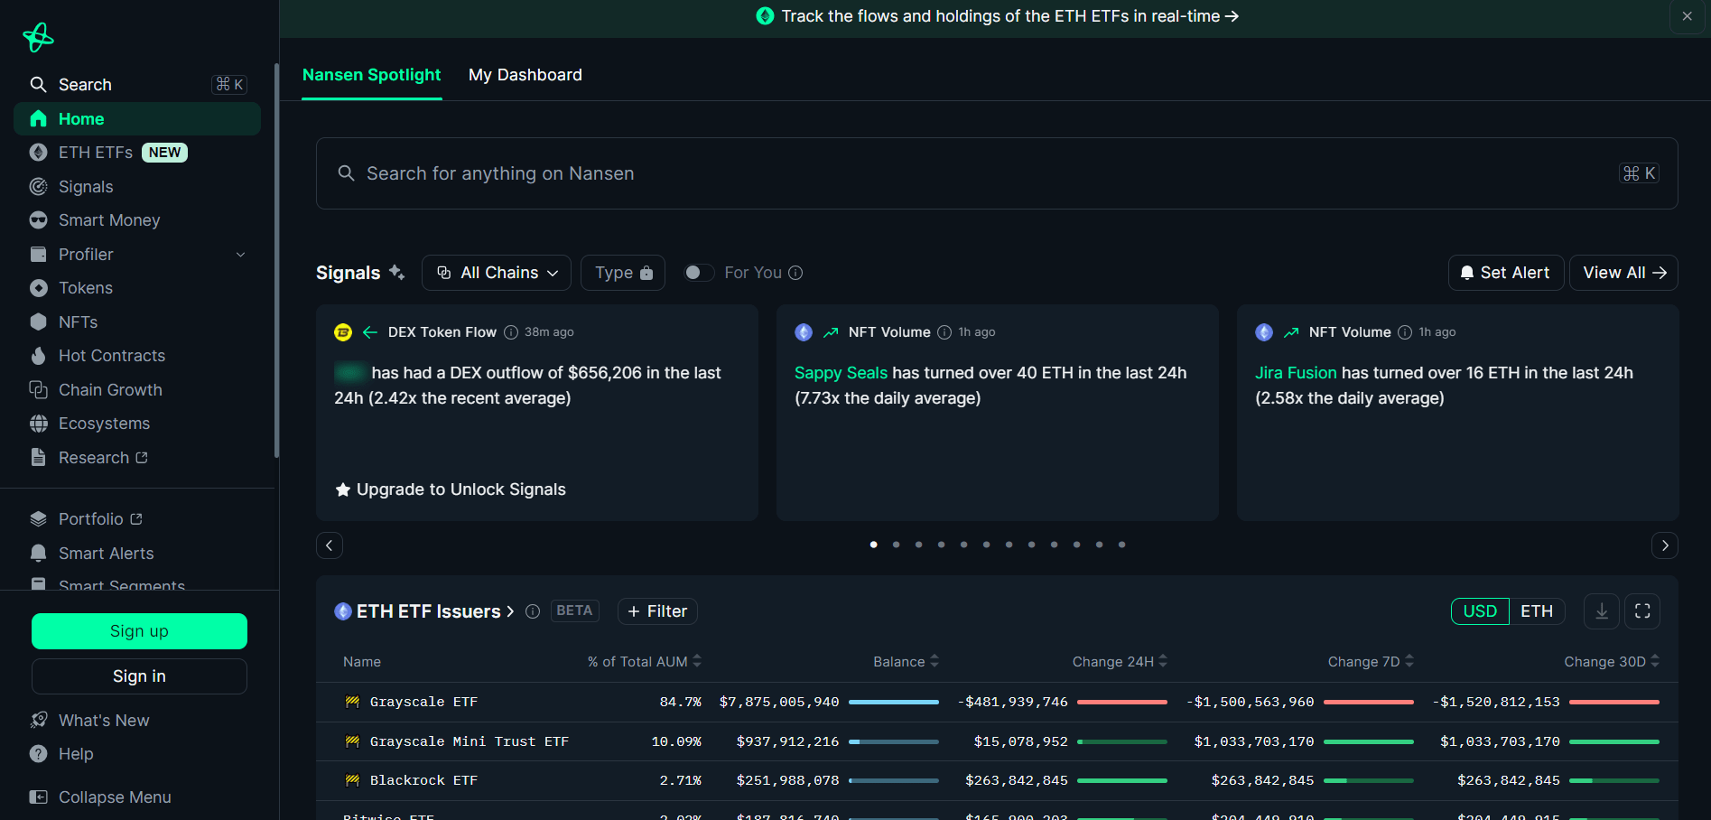The image size is (1711, 820).
Task: Click Grayscale ETF balance bar
Action: (894, 702)
